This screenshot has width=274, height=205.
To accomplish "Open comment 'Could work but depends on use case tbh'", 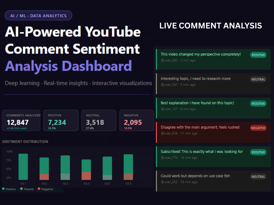I will click(x=213, y=181).
